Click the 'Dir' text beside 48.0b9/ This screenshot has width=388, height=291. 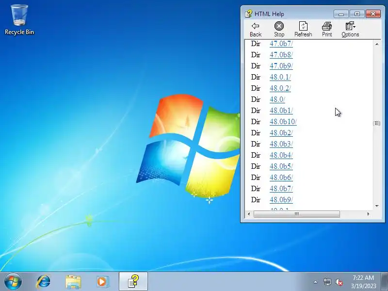[256, 199]
